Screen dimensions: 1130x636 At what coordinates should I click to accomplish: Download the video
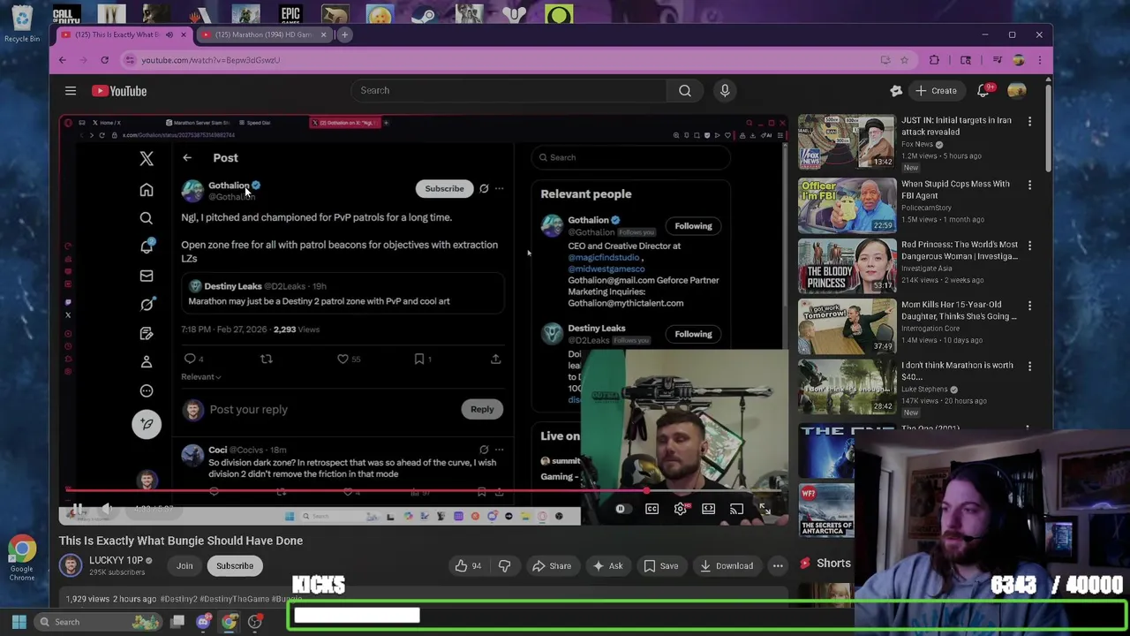(x=727, y=565)
